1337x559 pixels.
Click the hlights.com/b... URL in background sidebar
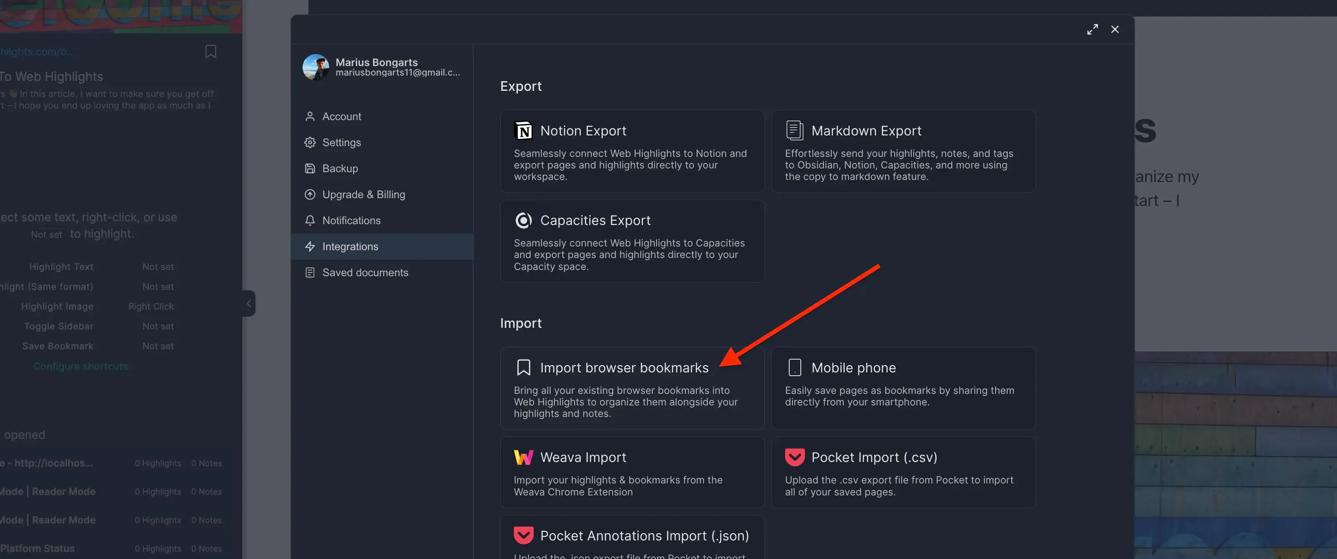(37, 52)
